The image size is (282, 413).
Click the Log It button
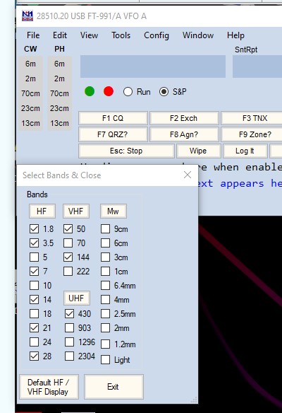coord(245,151)
